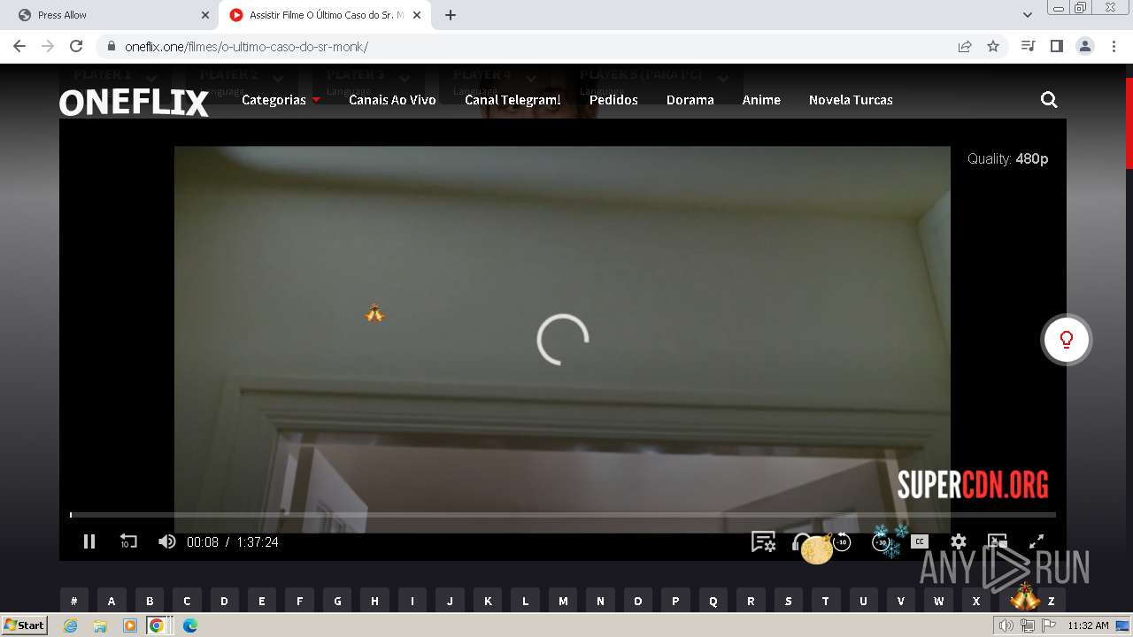Filter titles by letter S
Image resolution: width=1133 pixels, height=637 pixels.
tap(789, 601)
